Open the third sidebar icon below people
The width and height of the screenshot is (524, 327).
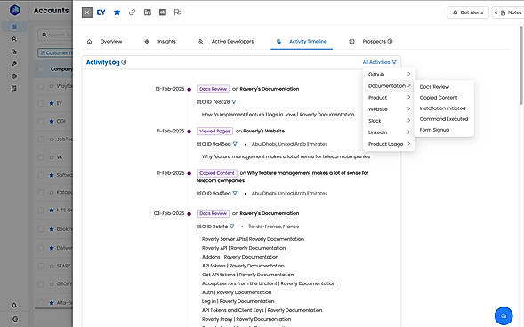pyautogui.click(x=13, y=52)
